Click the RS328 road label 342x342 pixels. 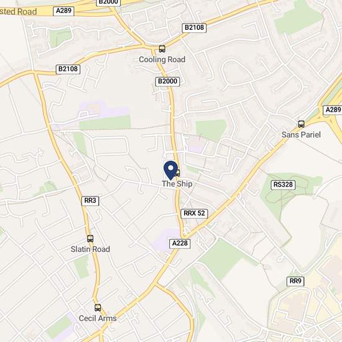click(x=283, y=185)
